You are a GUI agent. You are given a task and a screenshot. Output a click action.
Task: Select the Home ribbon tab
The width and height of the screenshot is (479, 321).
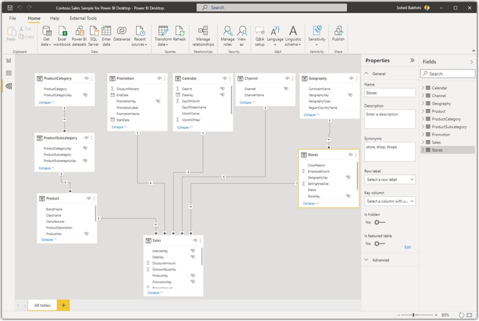pos(34,18)
